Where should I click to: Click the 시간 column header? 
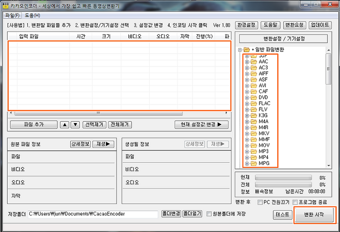[81, 36]
